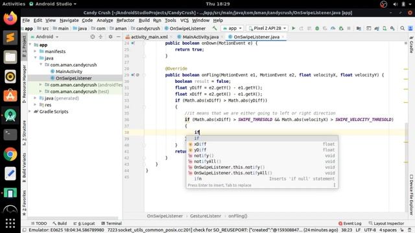Show Applications grid in the dock
This screenshot has width=415, height=233.
10,223
